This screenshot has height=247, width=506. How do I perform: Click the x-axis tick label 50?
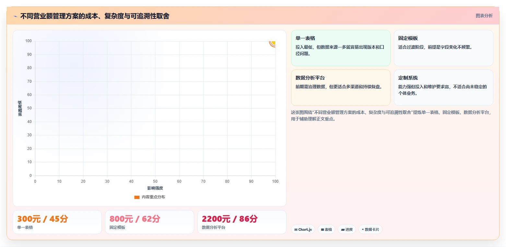(155, 181)
